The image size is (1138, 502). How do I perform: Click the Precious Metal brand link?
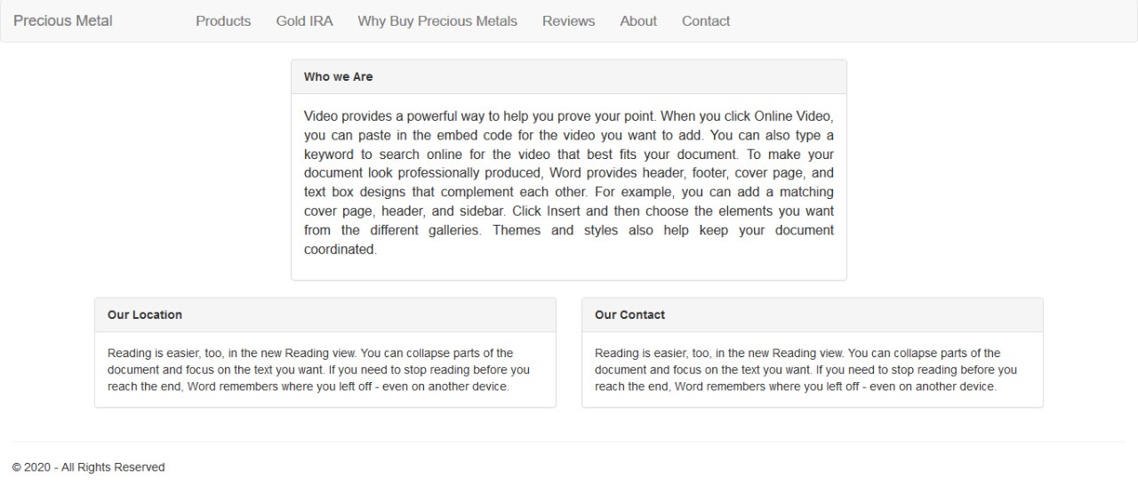pos(63,21)
